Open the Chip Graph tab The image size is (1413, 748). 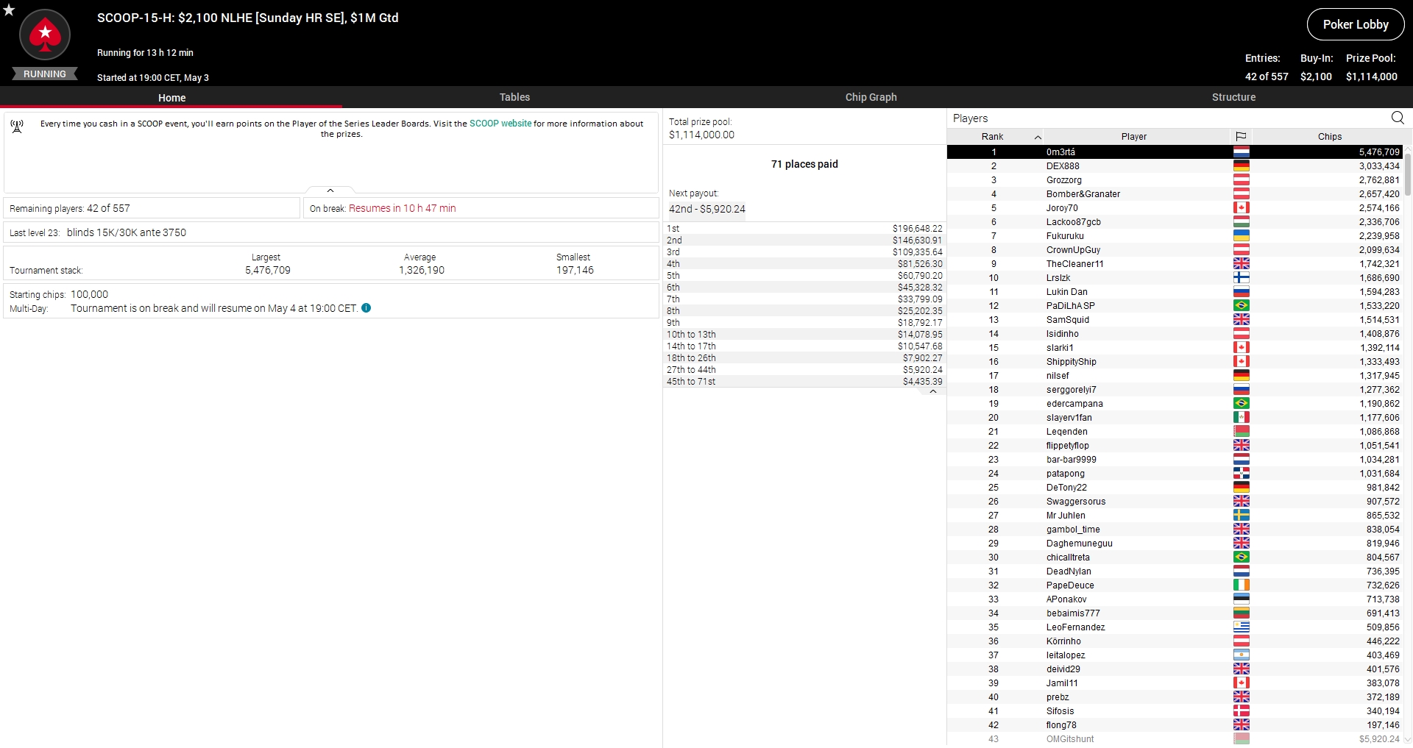[871, 97]
